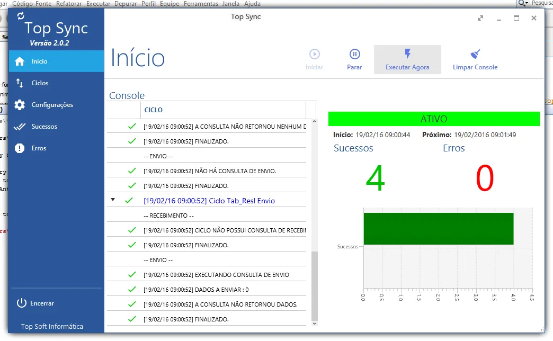This screenshot has height=341, width=553.
Task: Click the green Sucessos chart bar
Action: (438, 229)
